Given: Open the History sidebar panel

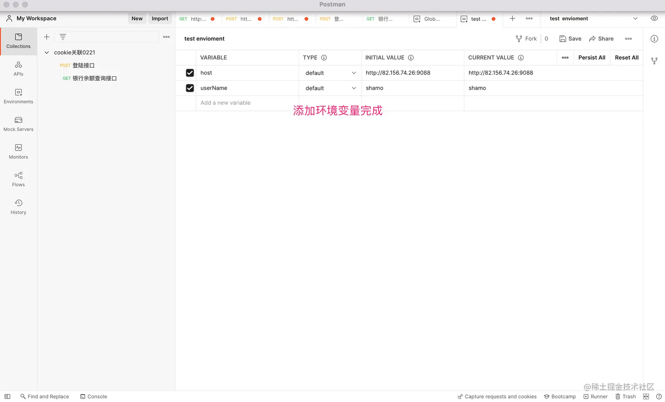Looking at the screenshot, I should tap(18, 207).
